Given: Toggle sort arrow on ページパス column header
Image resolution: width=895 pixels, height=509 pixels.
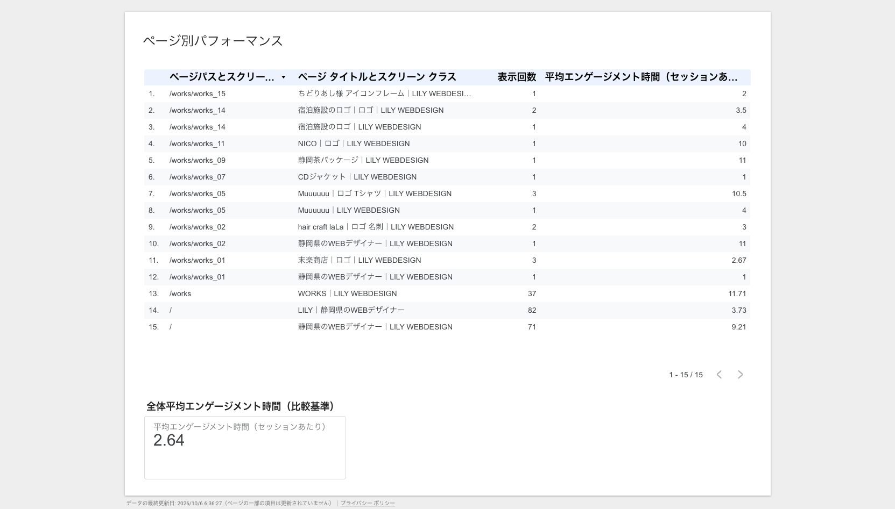Looking at the screenshot, I should (x=284, y=77).
